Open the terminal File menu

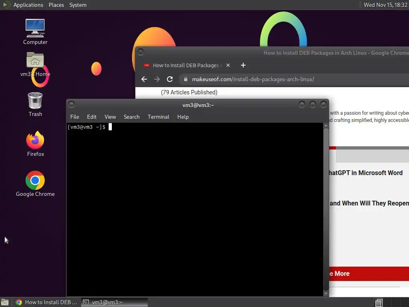pos(75,117)
